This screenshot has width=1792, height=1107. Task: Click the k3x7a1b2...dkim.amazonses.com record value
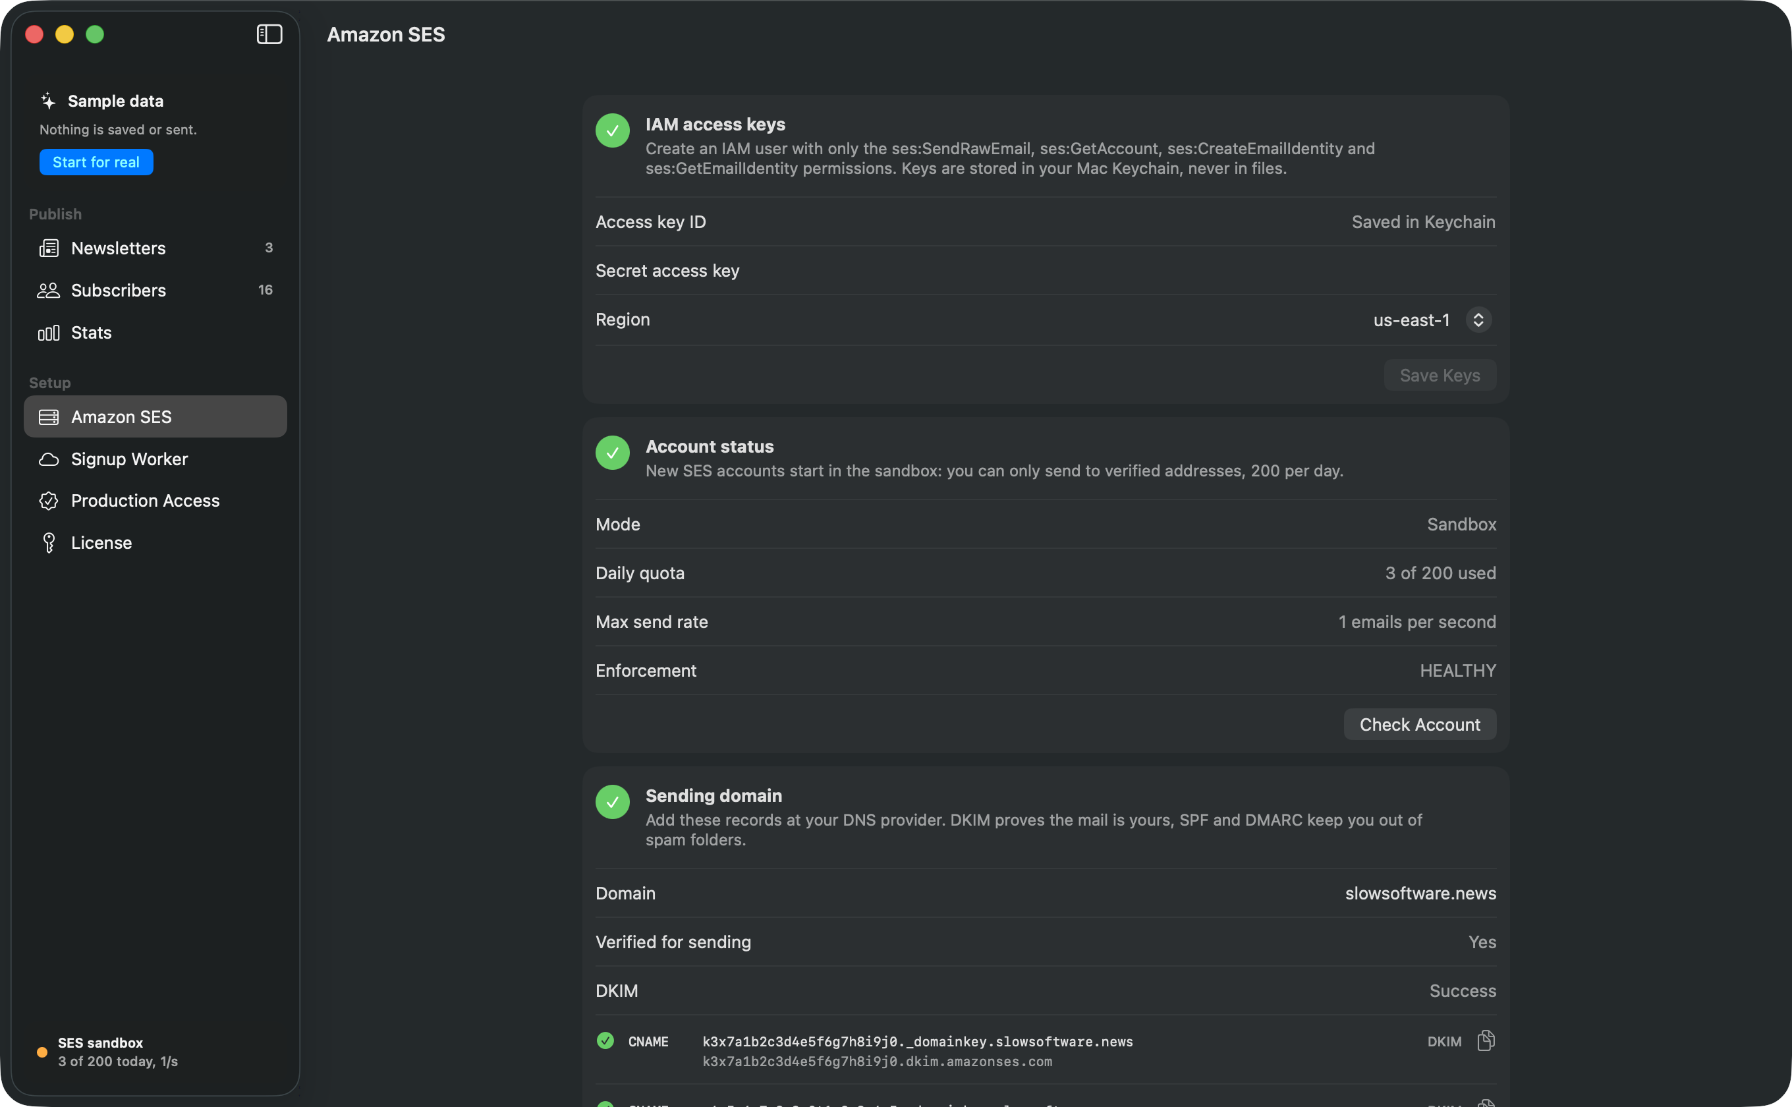877,1062
